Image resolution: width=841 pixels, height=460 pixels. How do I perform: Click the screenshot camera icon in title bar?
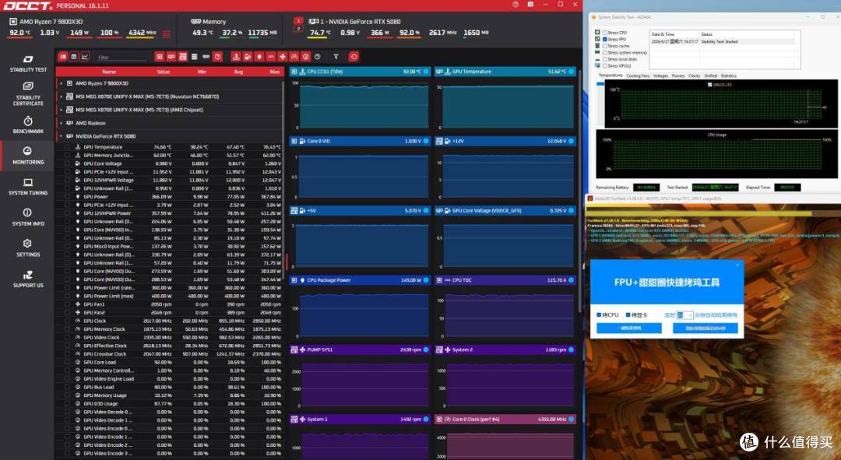530,5
